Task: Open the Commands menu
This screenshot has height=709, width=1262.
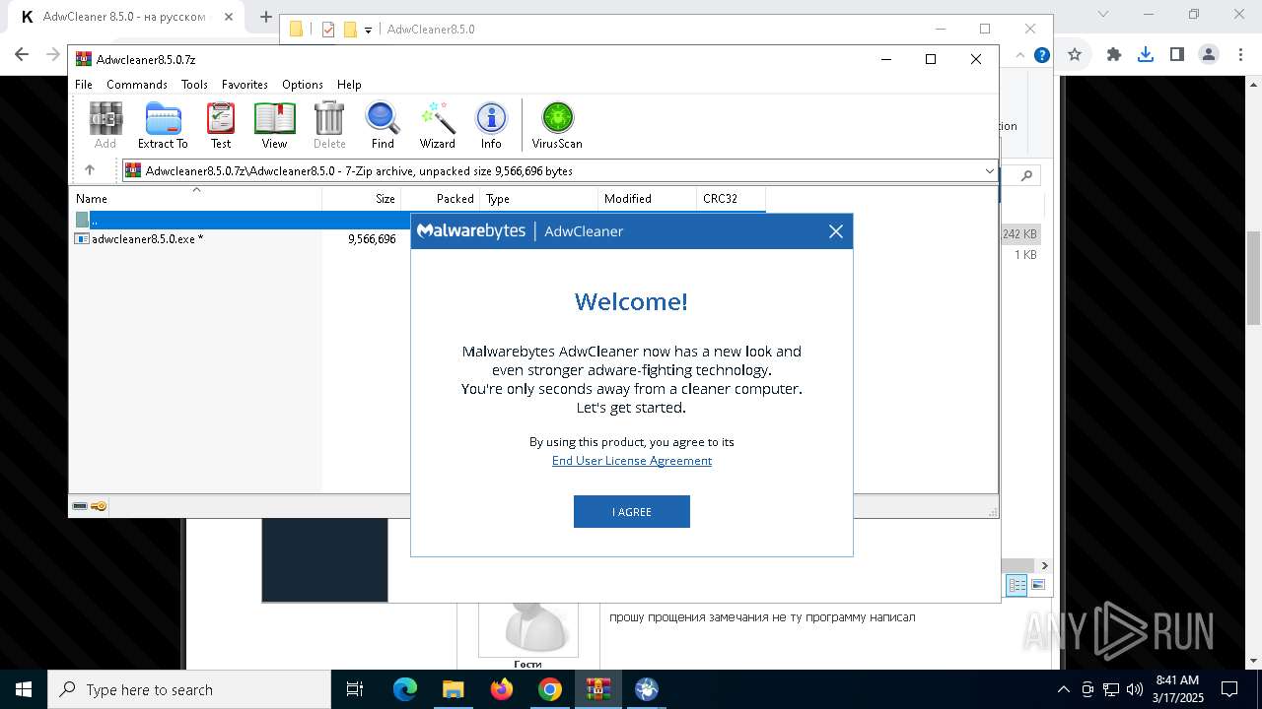Action: pos(137,85)
